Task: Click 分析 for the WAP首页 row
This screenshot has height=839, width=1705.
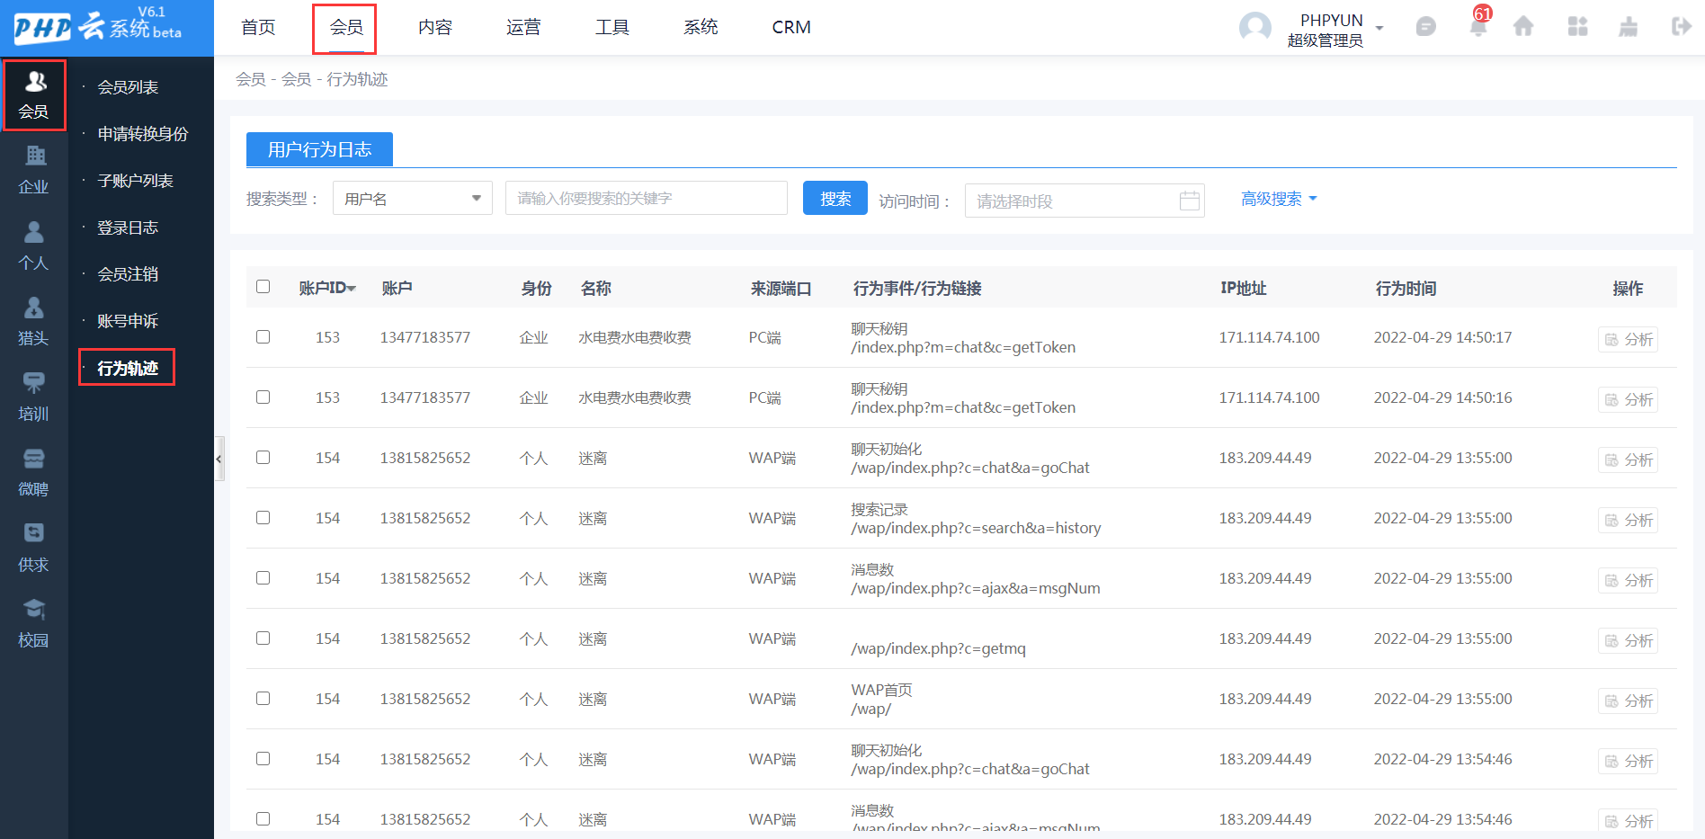Action: [x=1629, y=701]
